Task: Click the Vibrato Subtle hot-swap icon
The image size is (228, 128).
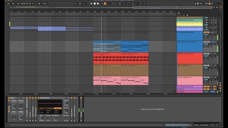Action: [67, 98]
